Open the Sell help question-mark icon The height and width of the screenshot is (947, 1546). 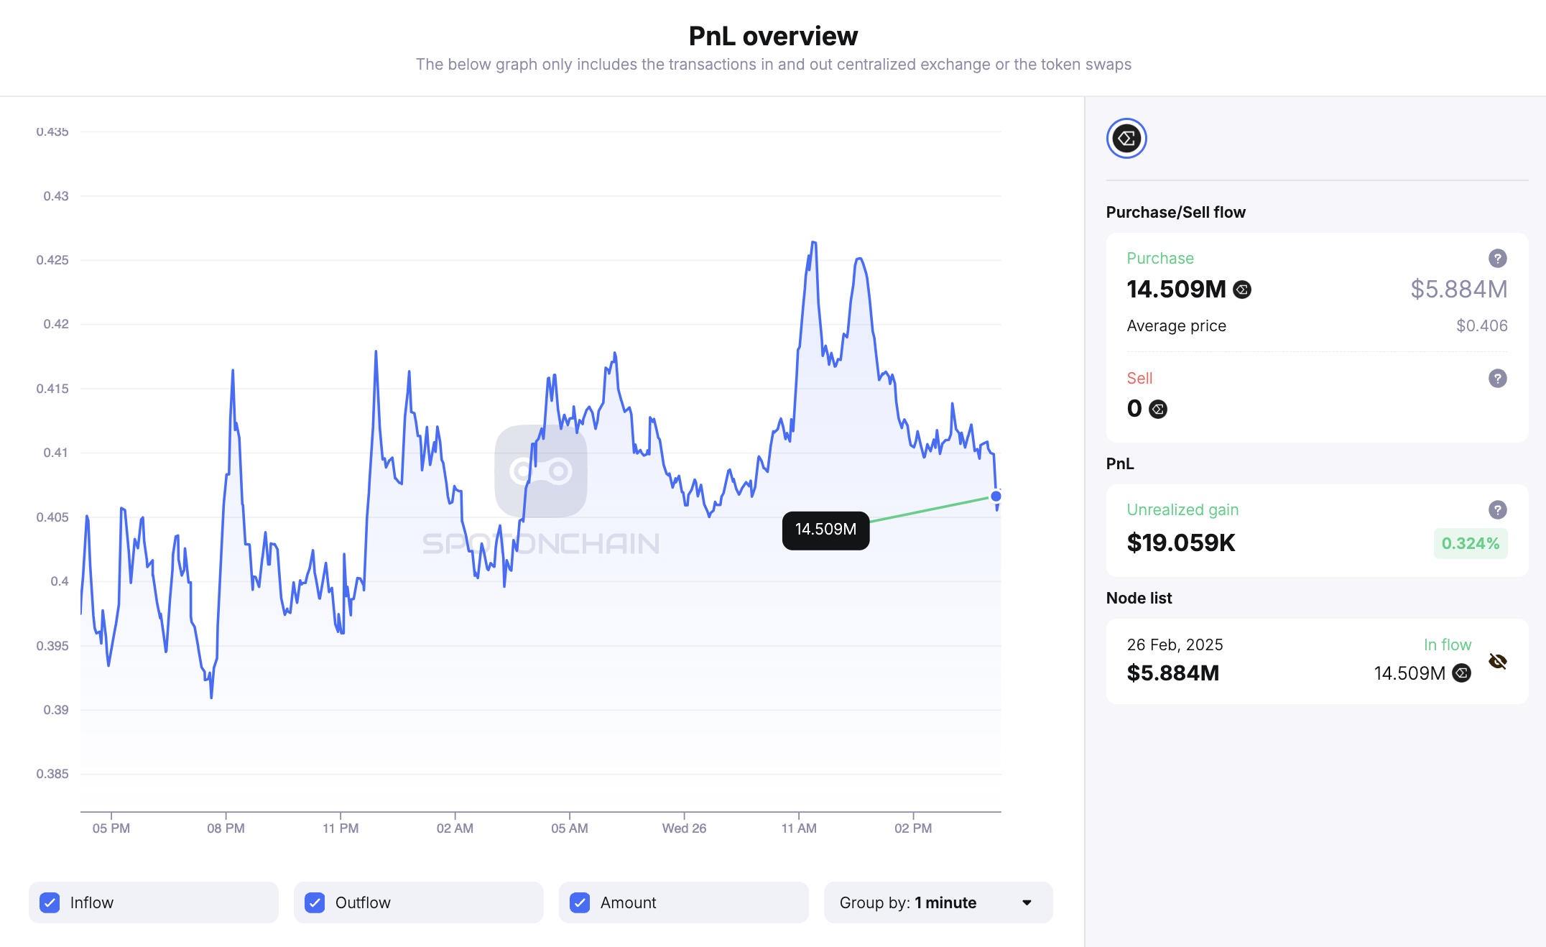1498,379
